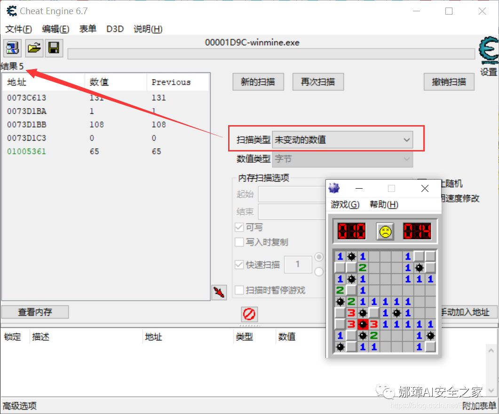
Task: Open the 表单 menu
Action: pos(88,29)
